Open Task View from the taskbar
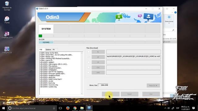Screen dimensions: 198x111 (x=60, y=108)
